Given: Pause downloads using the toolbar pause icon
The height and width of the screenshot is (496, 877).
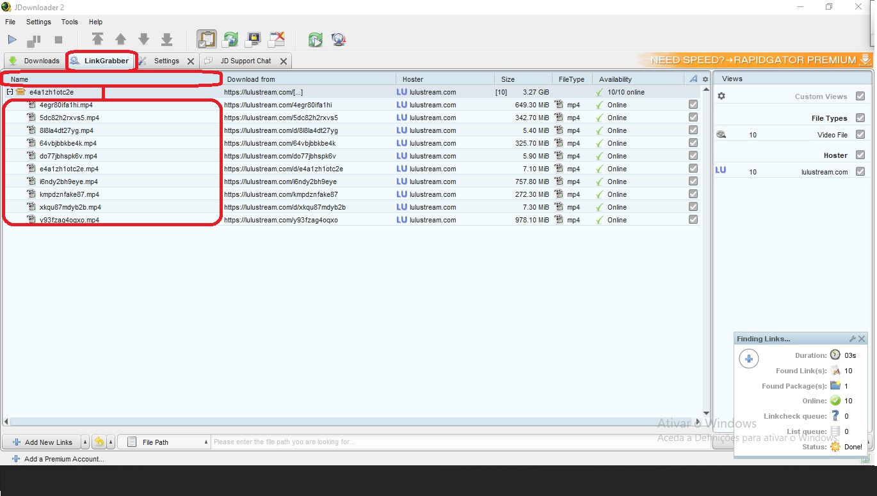Looking at the screenshot, I should (34, 40).
